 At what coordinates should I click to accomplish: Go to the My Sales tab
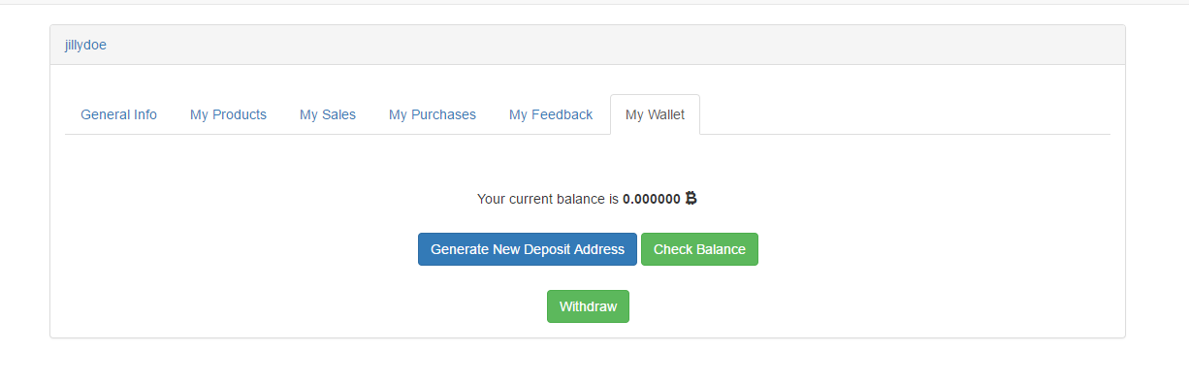(328, 114)
